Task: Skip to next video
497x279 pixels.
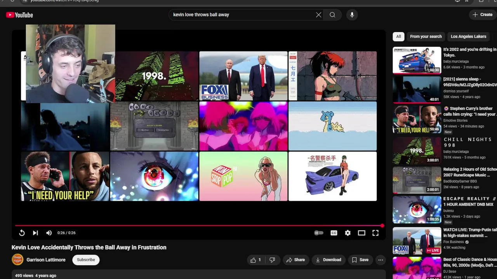Action: (x=35, y=233)
